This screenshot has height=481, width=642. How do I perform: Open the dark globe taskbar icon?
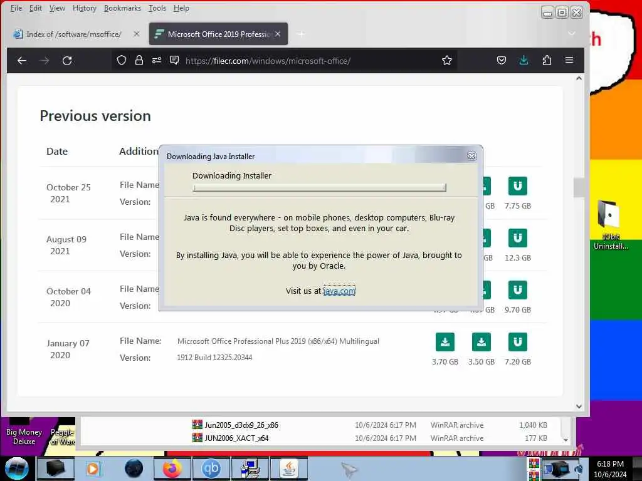point(134,468)
